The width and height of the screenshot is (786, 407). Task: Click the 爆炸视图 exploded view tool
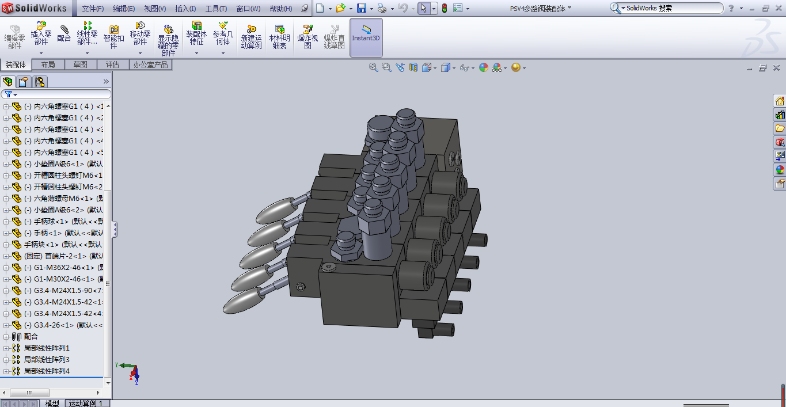pos(307,37)
